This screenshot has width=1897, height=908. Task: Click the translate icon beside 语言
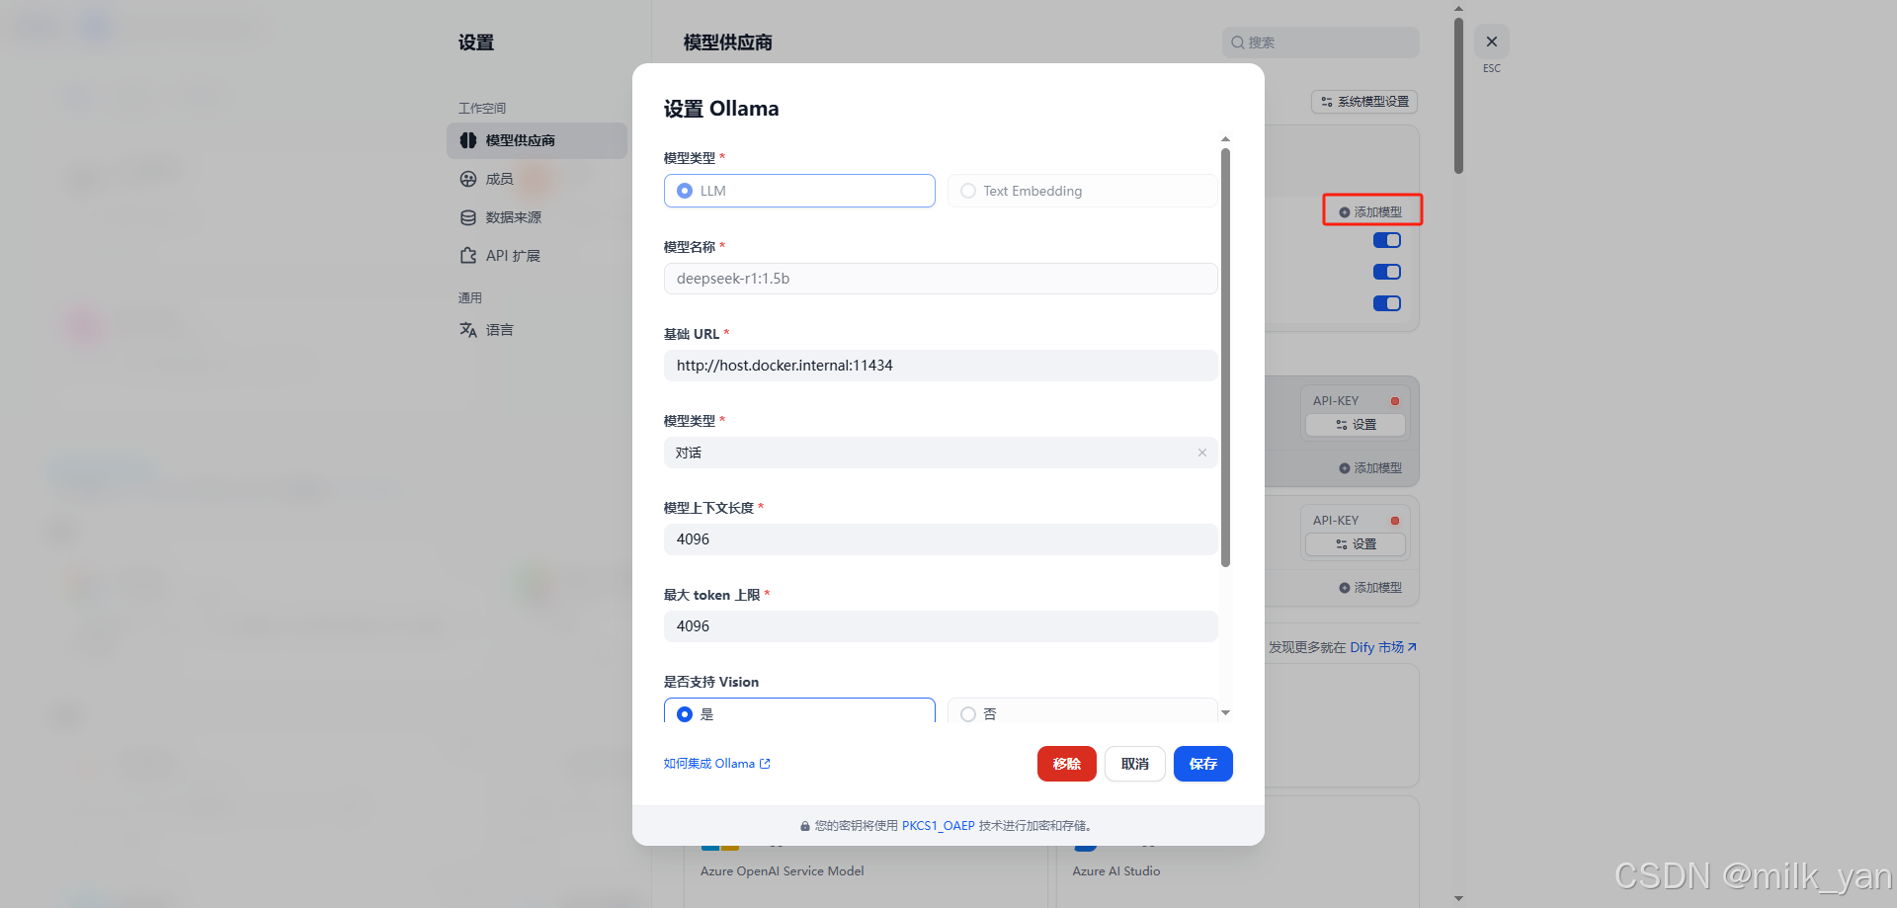click(468, 330)
